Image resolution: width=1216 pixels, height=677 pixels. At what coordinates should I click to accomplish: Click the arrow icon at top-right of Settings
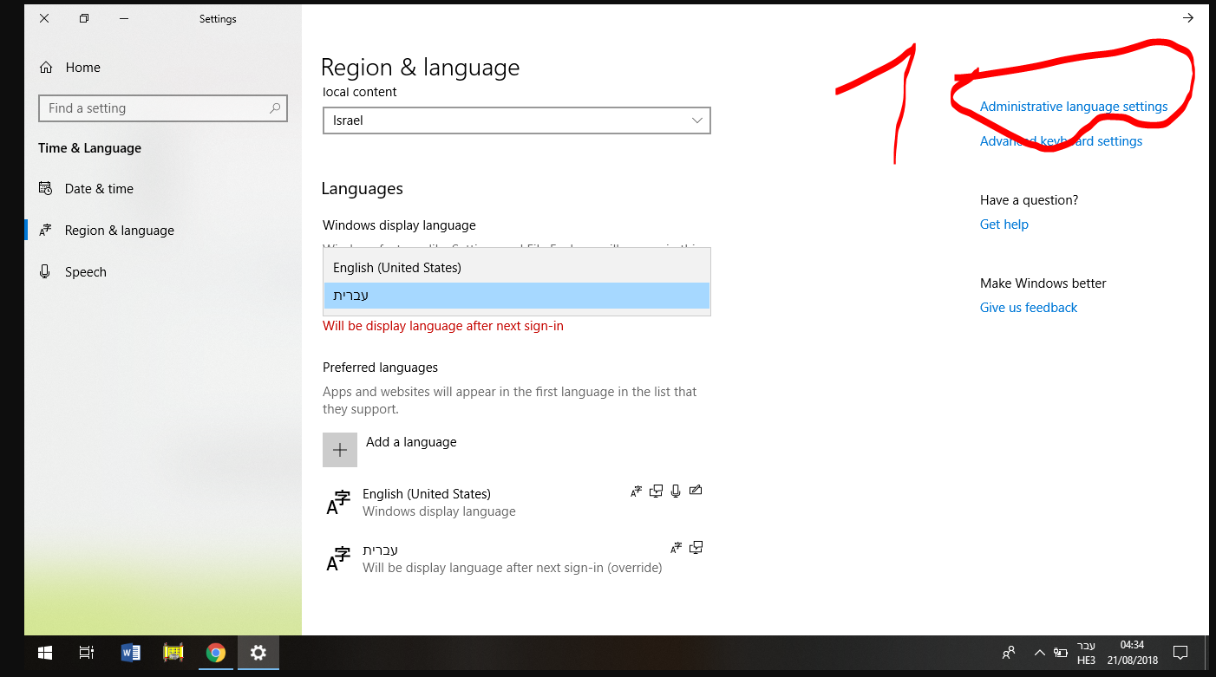point(1188,18)
